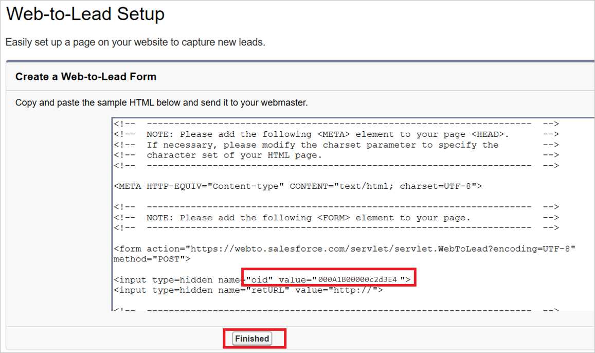
Task: Click inside the sample HTML code box
Action: [x=309, y=206]
